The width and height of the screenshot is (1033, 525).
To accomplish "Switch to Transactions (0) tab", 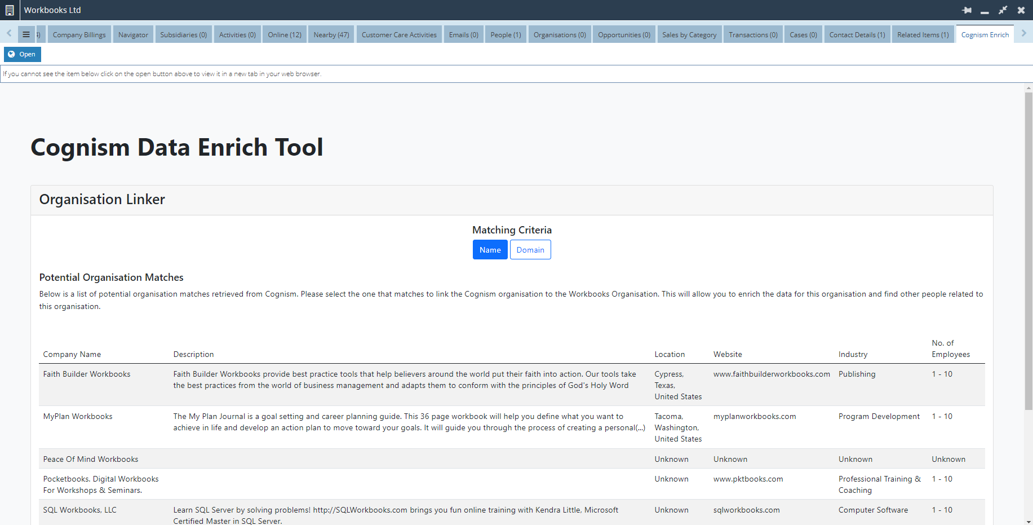I will [x=753, y=34].
